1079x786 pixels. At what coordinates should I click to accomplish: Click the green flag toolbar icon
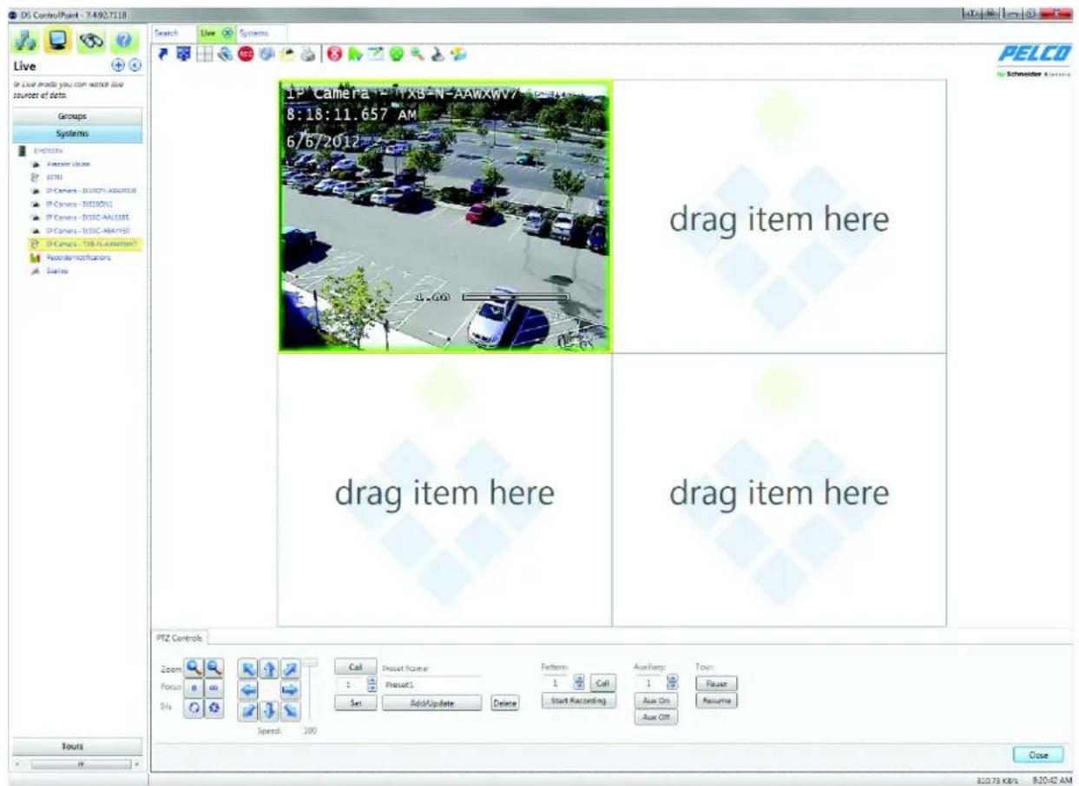tap(355, 54)
